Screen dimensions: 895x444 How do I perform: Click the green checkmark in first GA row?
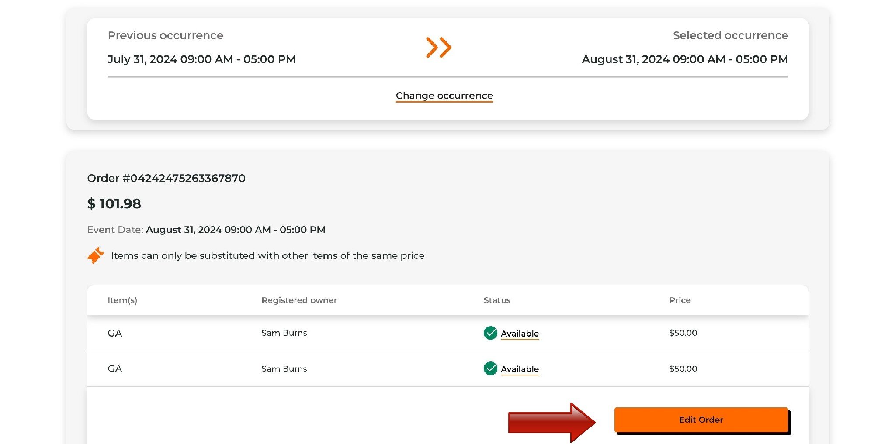coord(490,333)
